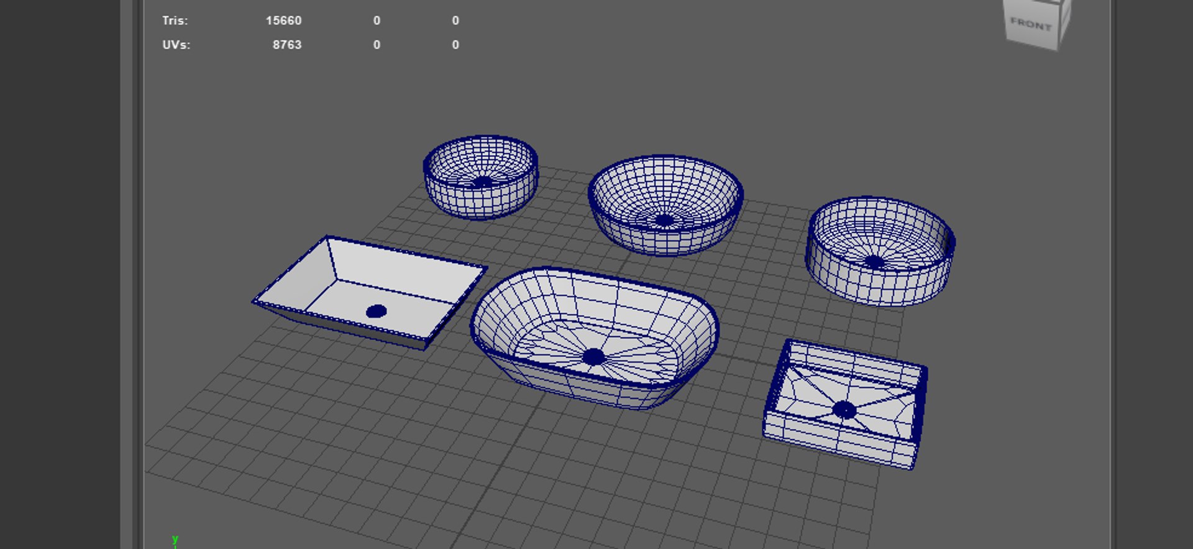
Task: Click the green Y axis indicator
Action: coord(175,540)
